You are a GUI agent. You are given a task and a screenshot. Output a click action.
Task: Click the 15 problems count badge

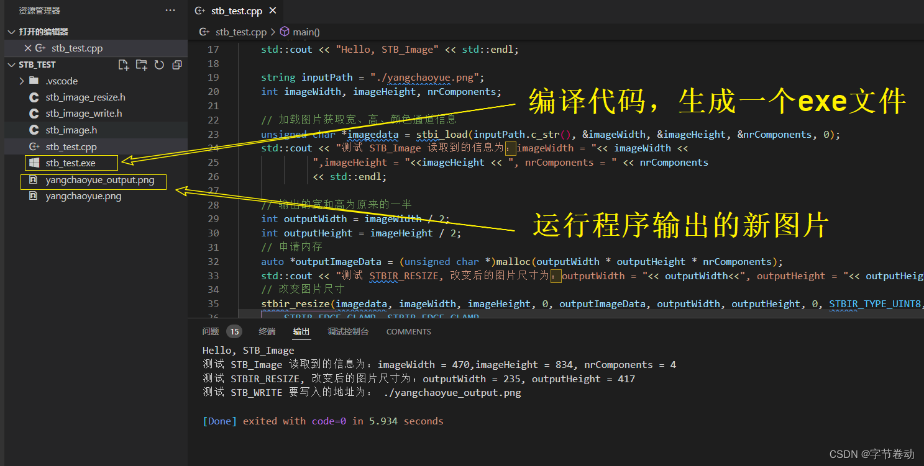coord(234,331)
